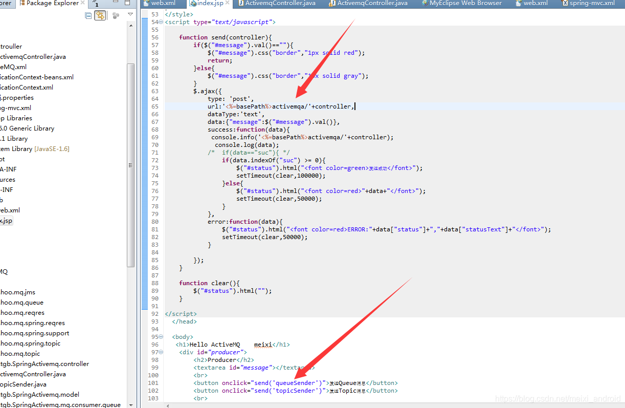Select the hoo.mq.spring.support package
The height and width of the screenshot is (408, 625).
tap(34, 333)
